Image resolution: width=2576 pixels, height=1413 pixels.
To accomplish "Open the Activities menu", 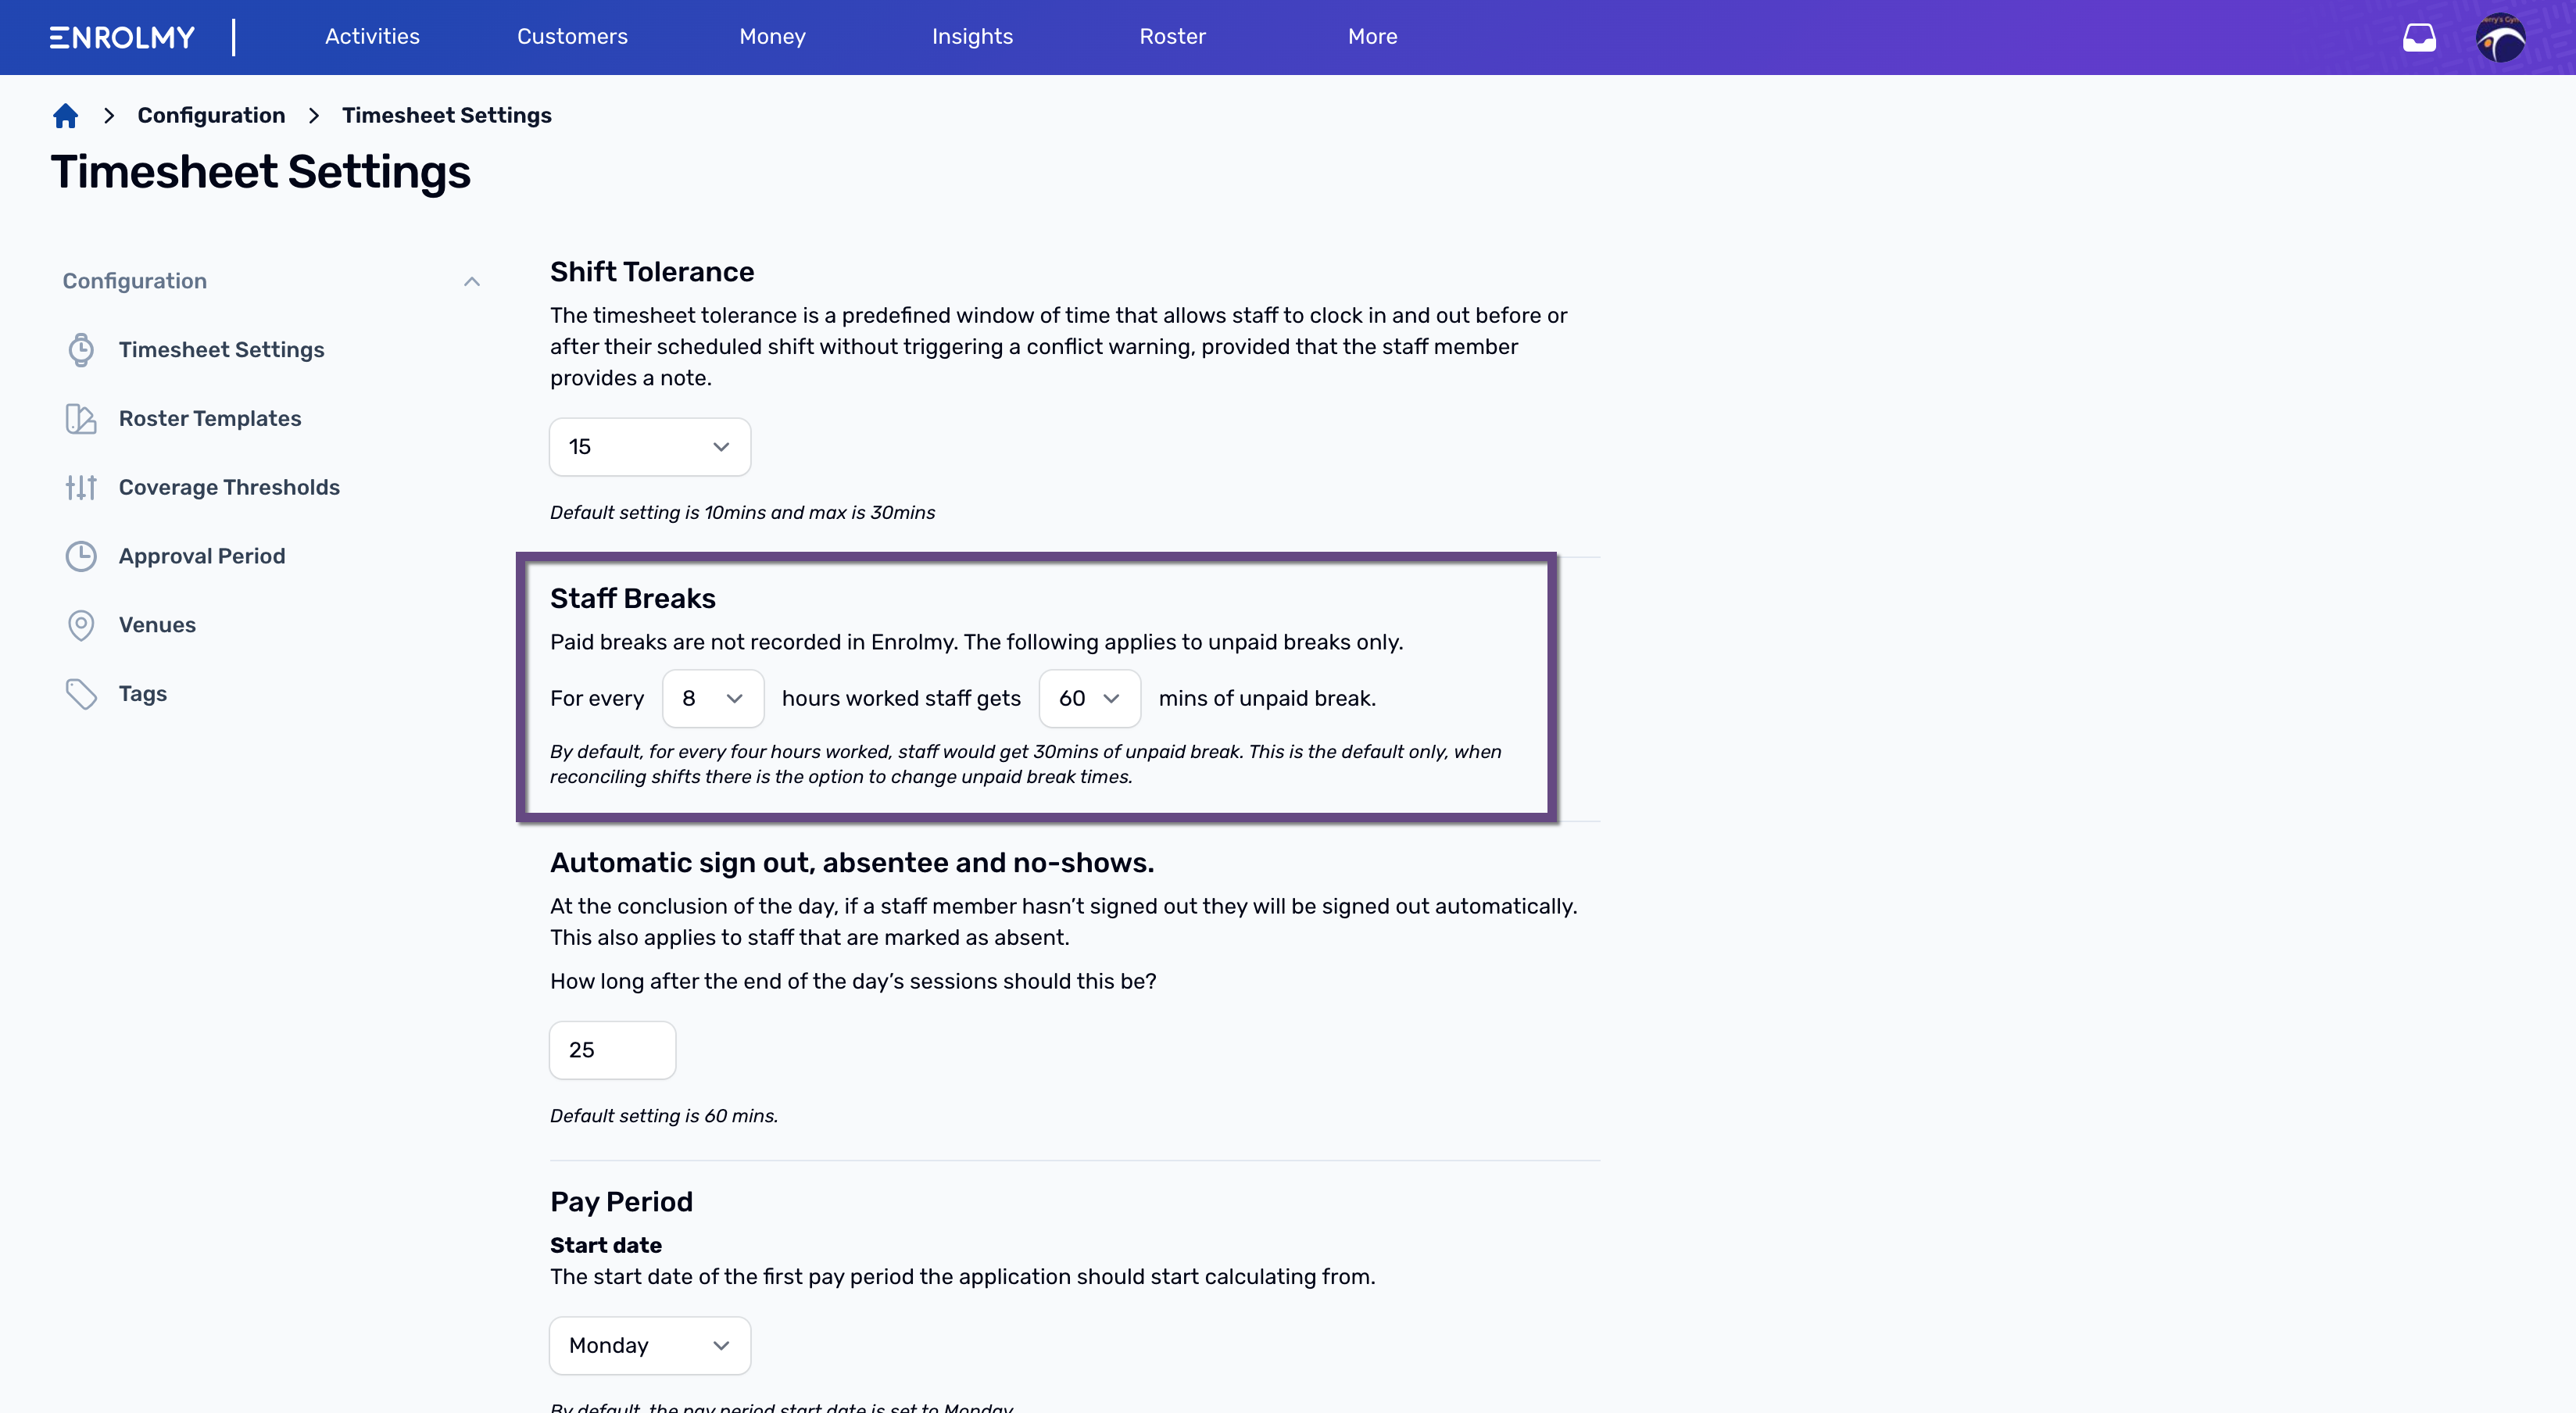I will click(372, 37).
